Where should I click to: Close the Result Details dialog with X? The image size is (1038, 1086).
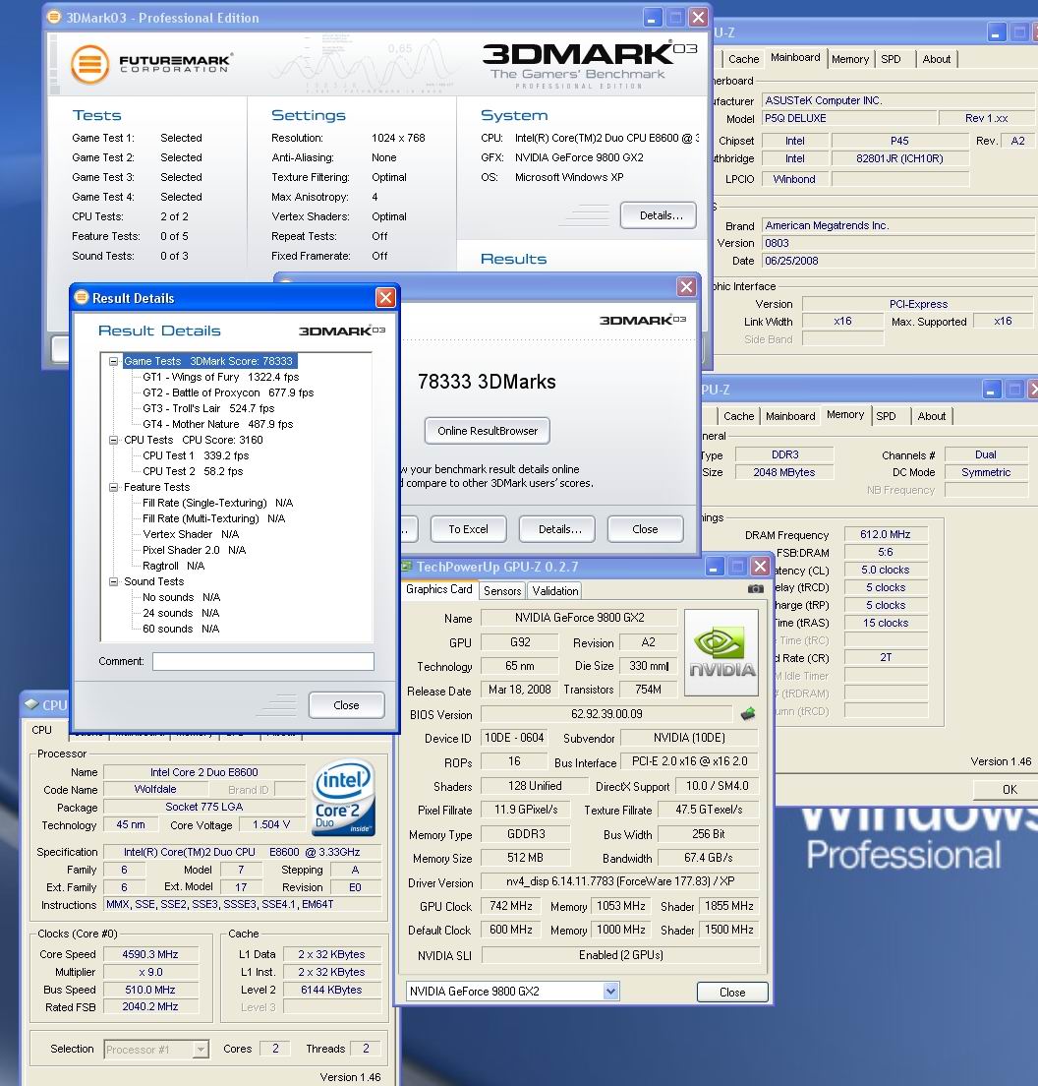click(x=385, y=298)
